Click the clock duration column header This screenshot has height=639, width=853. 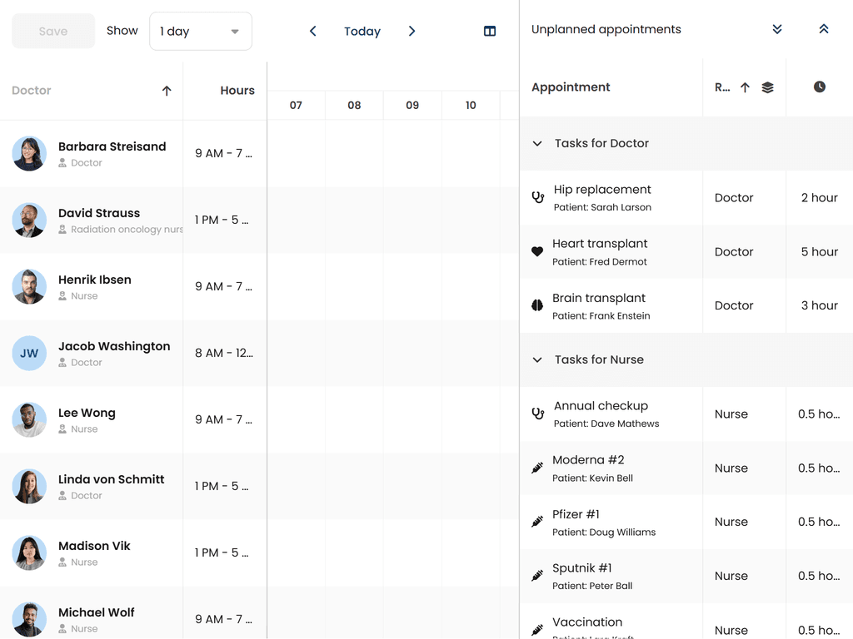(x=820, y=87)
